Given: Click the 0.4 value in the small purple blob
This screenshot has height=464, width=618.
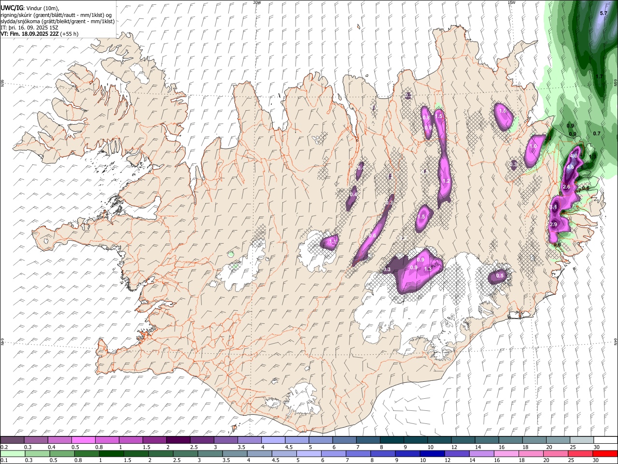Looking at the screenshot, I should coord(353,194).
